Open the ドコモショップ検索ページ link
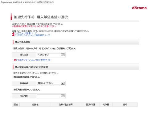Screen dimensions: 148x117 [x=26, y=33]
